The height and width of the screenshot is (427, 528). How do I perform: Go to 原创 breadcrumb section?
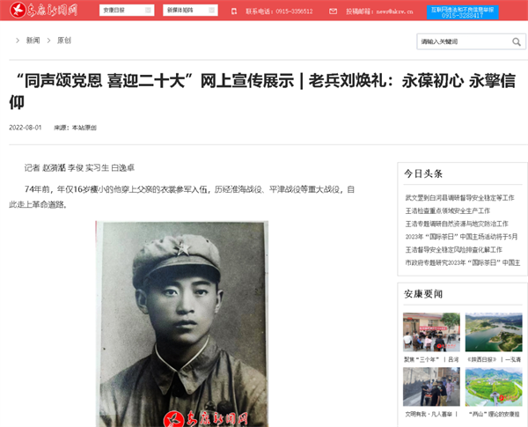[64, 40]
